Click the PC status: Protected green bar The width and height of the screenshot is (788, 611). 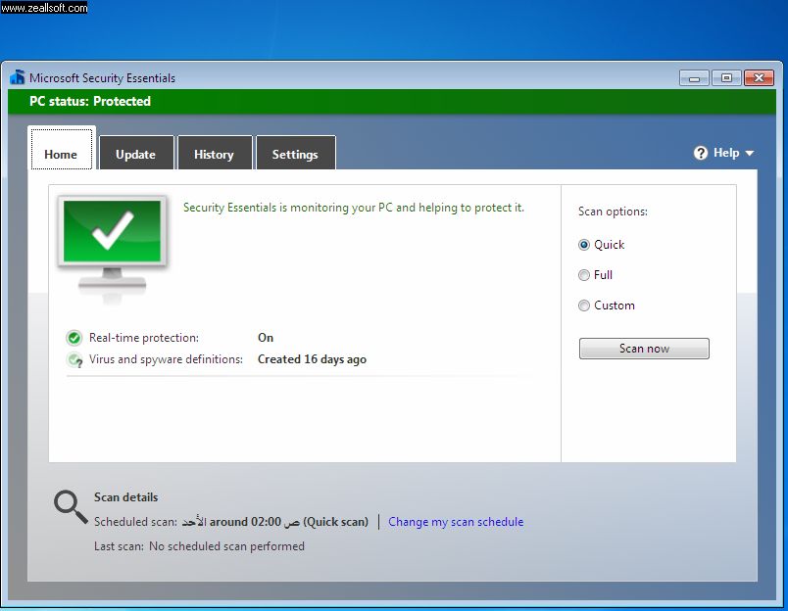tap(392, 102)
